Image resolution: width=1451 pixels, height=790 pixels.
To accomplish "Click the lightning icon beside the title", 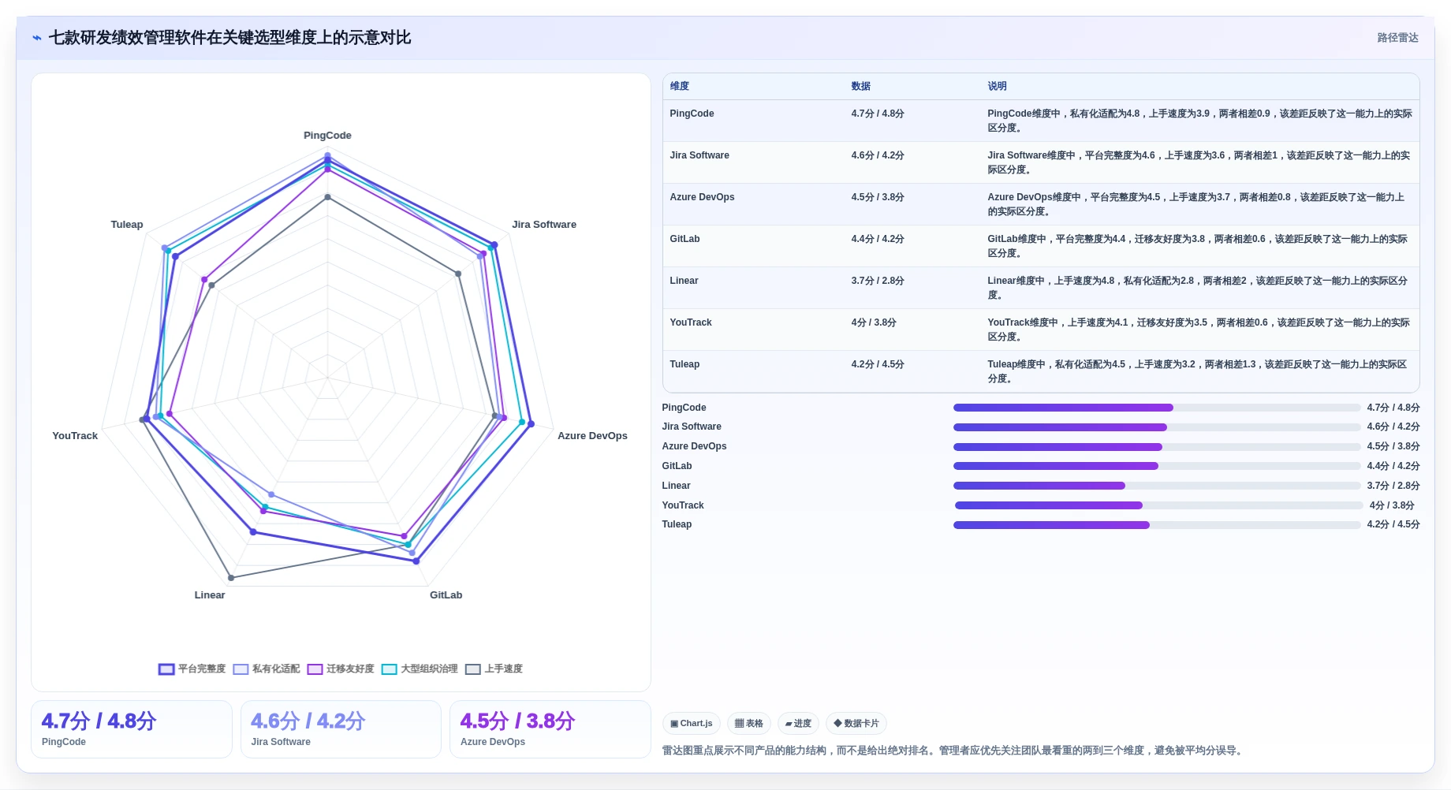I will [x=37, y=38].
